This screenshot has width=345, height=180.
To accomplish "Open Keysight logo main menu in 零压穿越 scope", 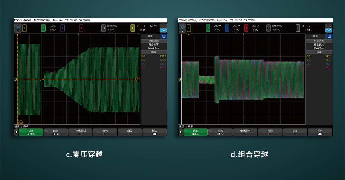I will (18, 27).
